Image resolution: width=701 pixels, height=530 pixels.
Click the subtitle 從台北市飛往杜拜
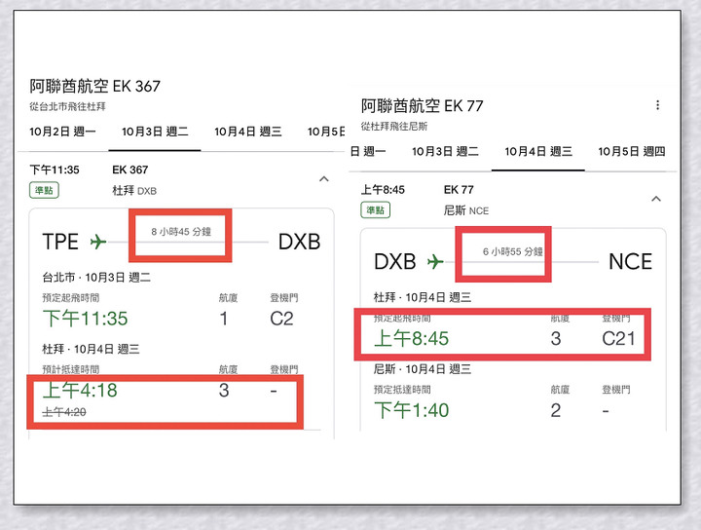pyautogui.click(x=67, y=106)
